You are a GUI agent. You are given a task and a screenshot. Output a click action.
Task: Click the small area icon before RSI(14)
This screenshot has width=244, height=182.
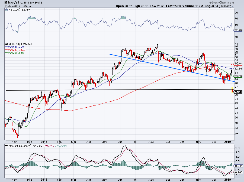(6, 9)
